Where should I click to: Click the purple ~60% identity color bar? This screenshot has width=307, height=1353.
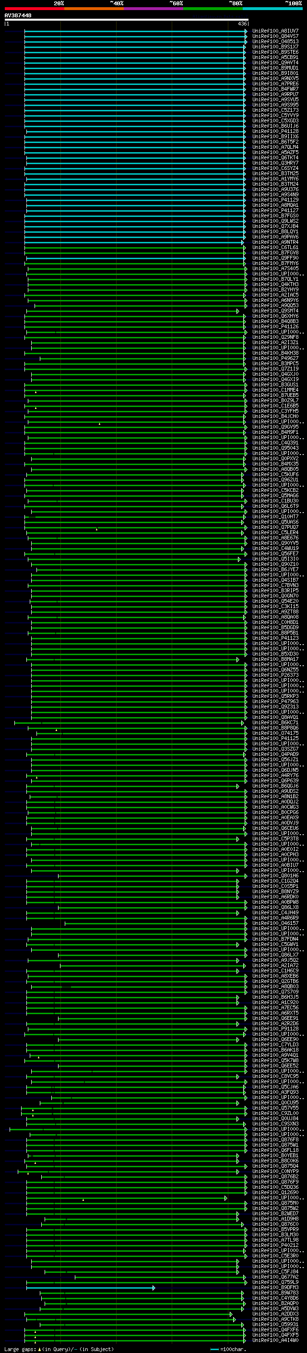coord(153,9)
